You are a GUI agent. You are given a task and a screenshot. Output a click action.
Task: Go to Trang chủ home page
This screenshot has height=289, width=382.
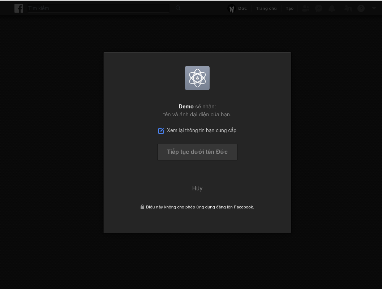click(x=266, y=8)
